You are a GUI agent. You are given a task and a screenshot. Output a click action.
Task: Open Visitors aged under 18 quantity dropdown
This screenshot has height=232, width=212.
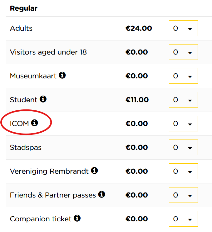(x=183, y=52)
